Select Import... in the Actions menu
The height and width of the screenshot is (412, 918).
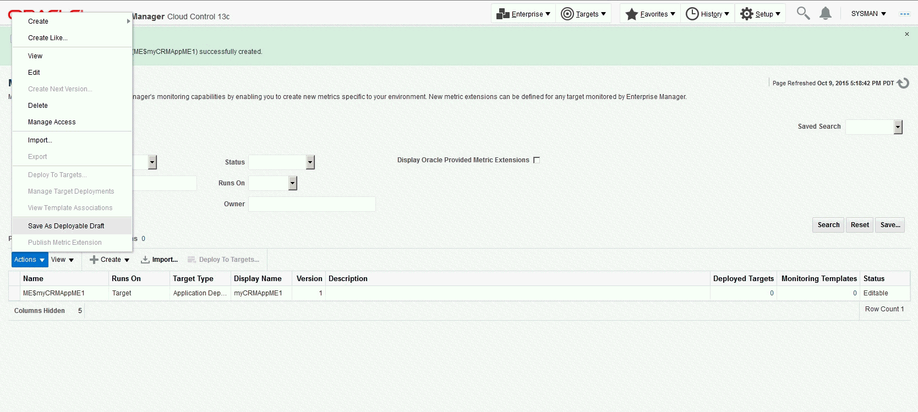[72, 140]
